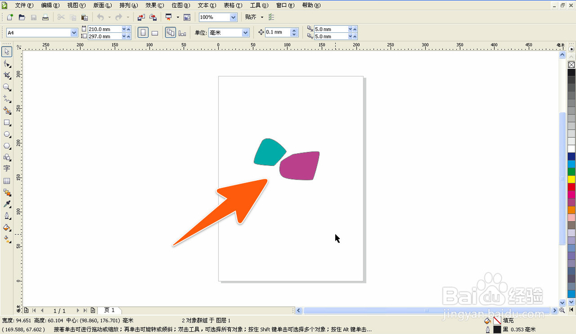Select the Interactive Blend tool

[6, 192]
